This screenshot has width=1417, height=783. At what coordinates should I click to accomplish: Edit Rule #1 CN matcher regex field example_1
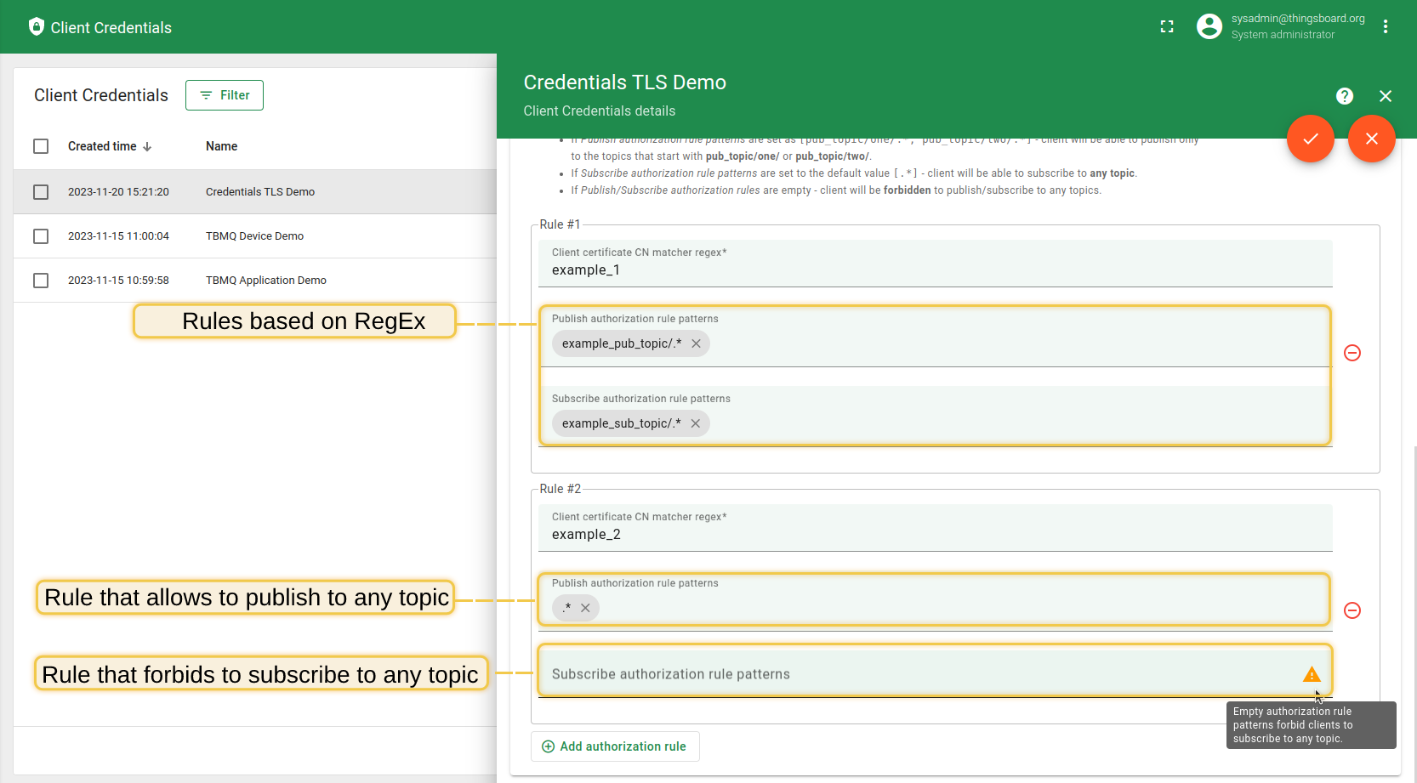click(935, 264)
